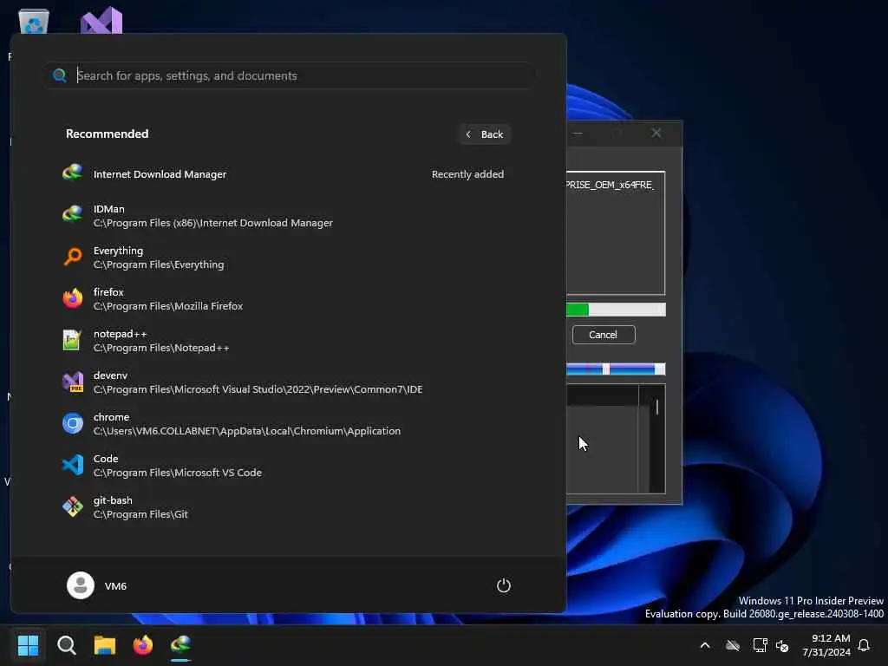
Task: Click the Recently added label
Action: pos(467,174)
